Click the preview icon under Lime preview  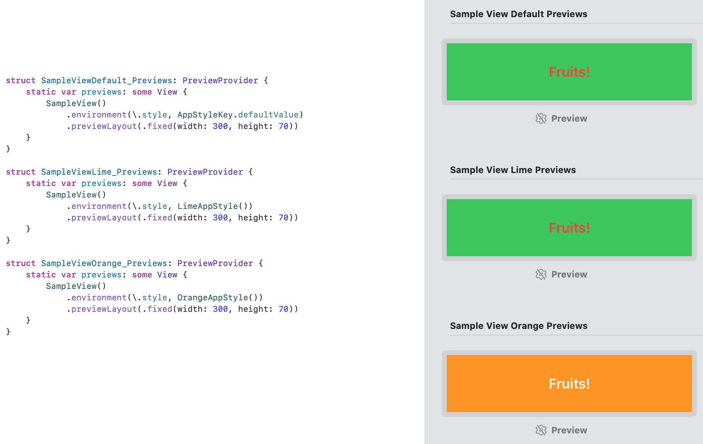[541, 274]
